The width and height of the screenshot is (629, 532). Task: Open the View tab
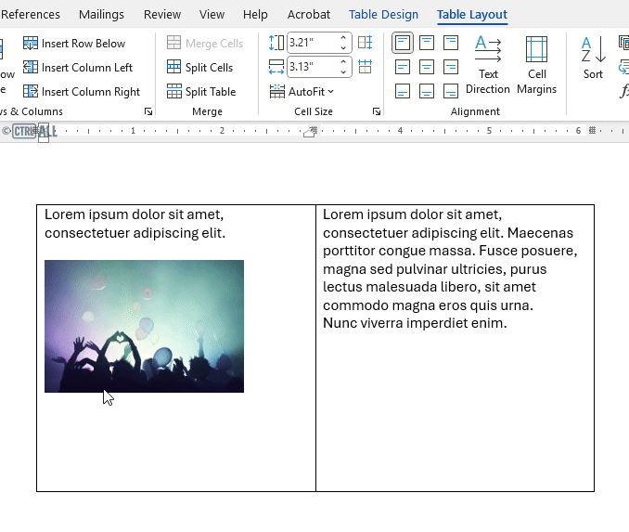tap(212, 15)
